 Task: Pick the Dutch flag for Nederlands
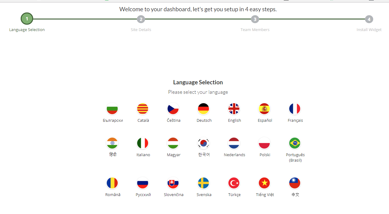click(234, 143)
